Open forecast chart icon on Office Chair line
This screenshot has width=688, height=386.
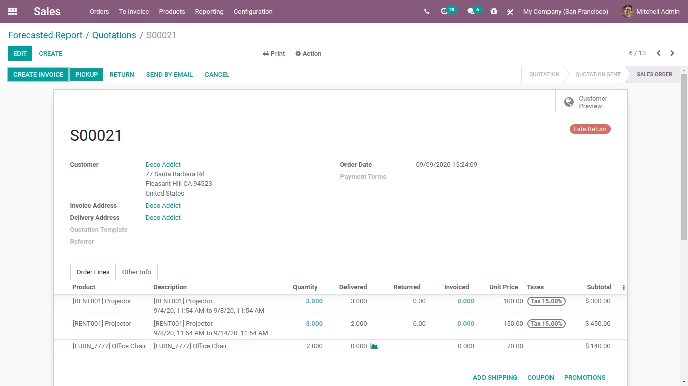[374, 346]
